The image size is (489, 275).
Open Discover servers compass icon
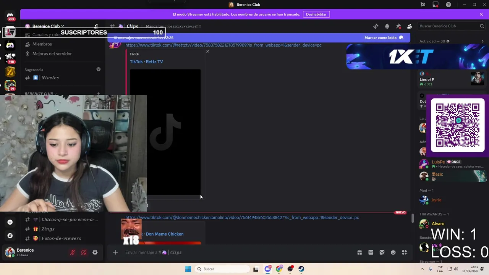point(10,236)
